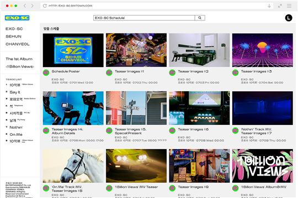This screenshot has height=198, width=298.
Task: Click the channel icon beside 1 Billion Views Album&MV
Action: [235, 188]
